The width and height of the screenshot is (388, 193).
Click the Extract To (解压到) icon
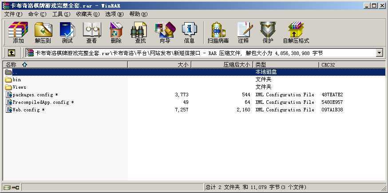point(43,32)
